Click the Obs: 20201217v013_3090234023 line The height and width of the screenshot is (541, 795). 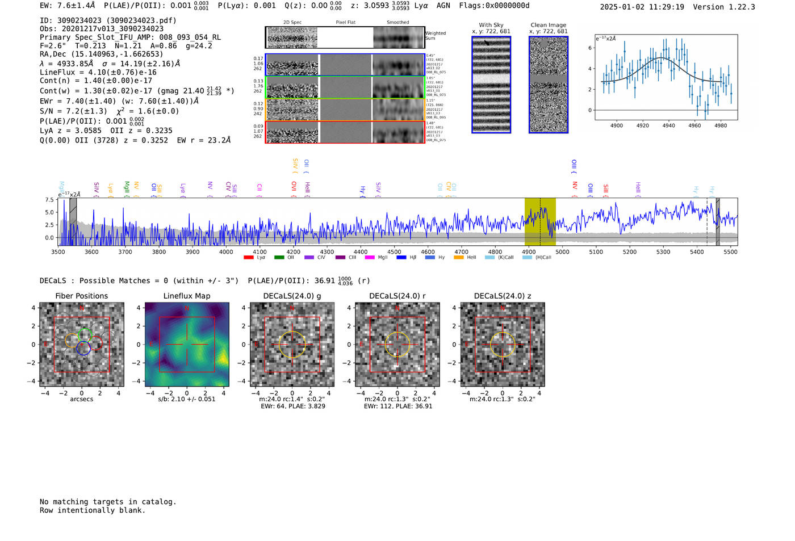102,29
